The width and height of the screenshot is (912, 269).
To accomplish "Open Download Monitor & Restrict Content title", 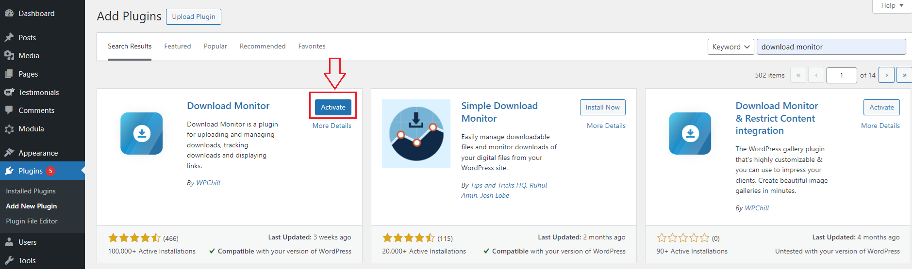I will (777, 118).
